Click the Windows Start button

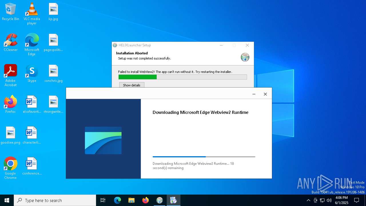click(7, 200)
